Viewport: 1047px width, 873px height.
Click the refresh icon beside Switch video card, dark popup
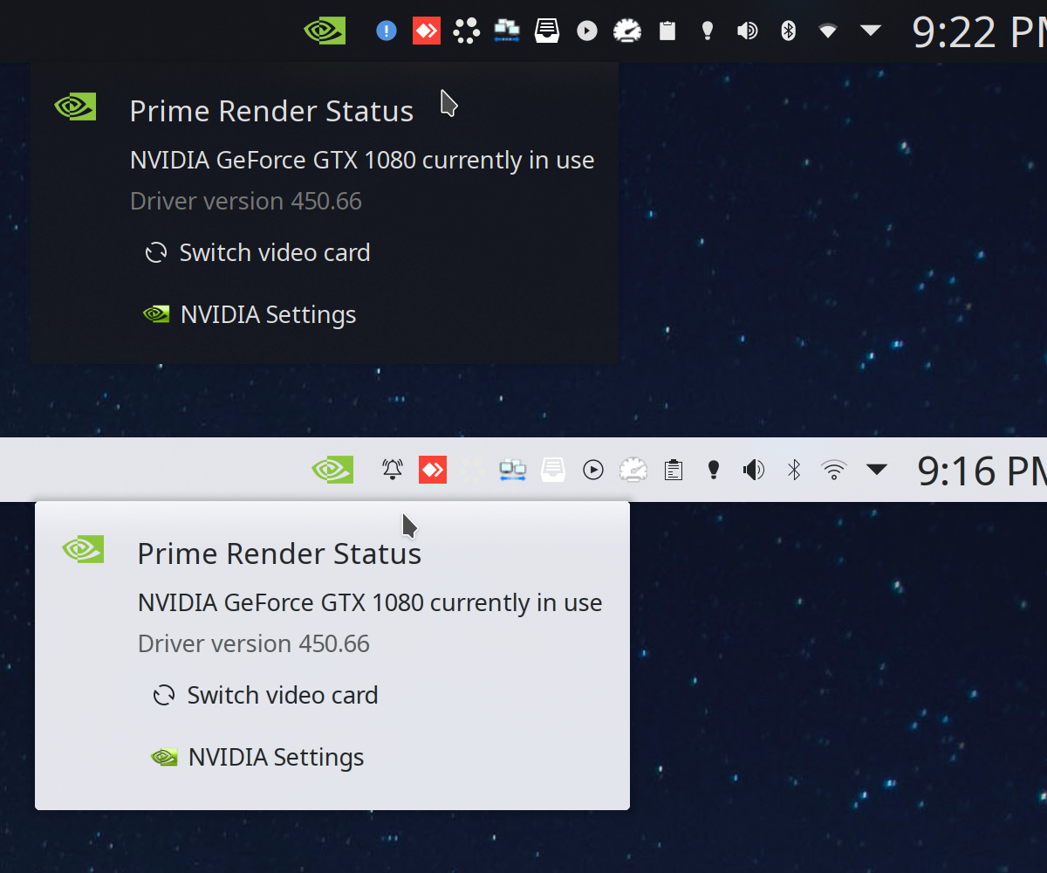click(x=156, y=253)
